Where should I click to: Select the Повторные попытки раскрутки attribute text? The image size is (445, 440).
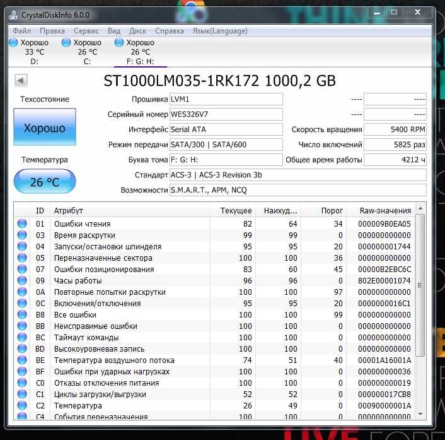click(110, 292)
